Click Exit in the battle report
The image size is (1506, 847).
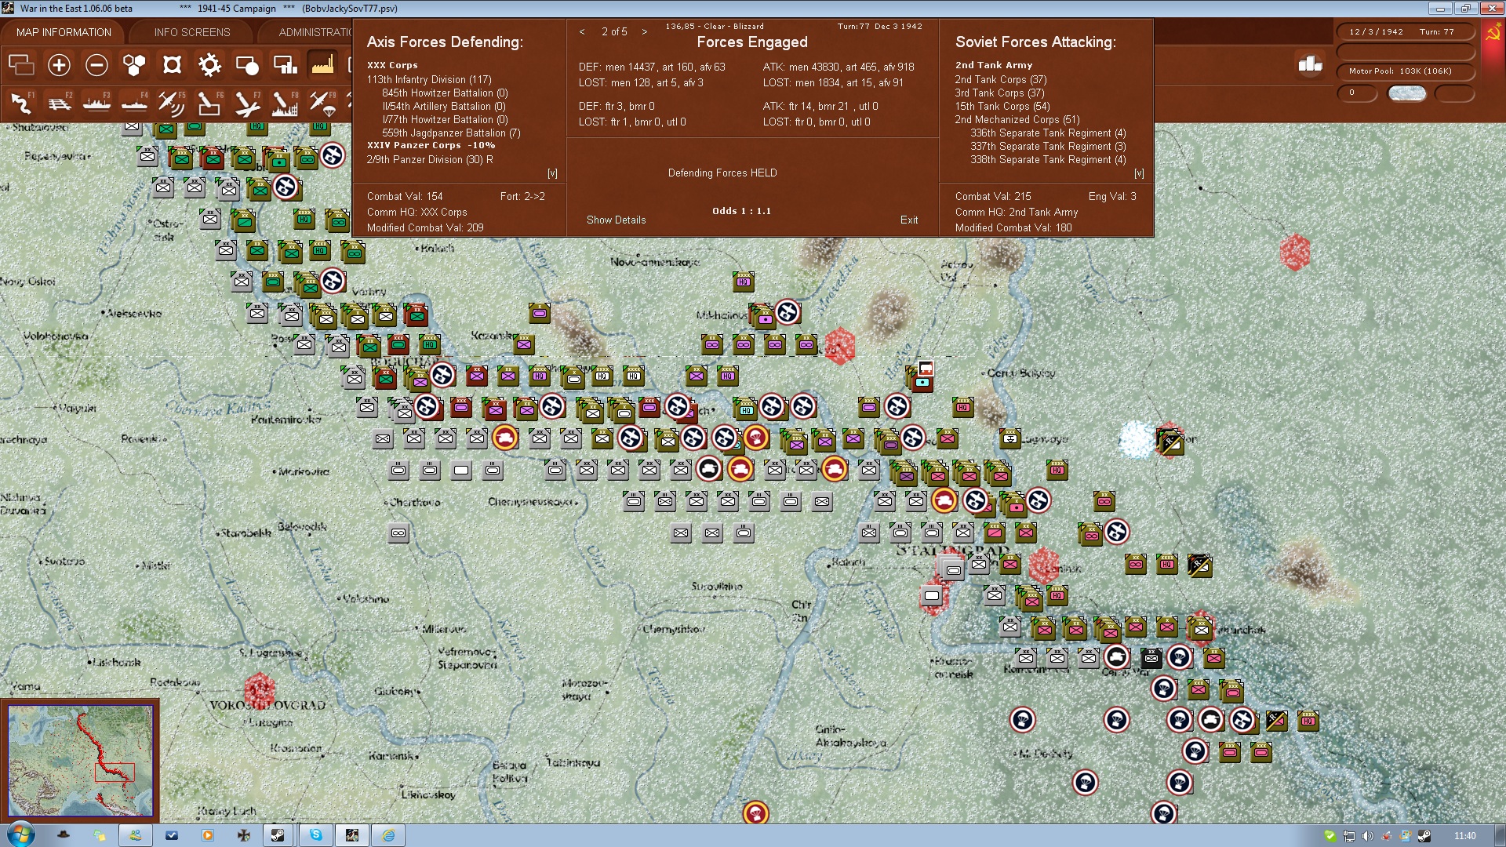tap(909, 220)
